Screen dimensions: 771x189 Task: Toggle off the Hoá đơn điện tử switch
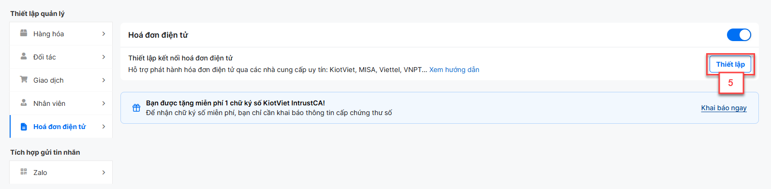tap(739, 35)
